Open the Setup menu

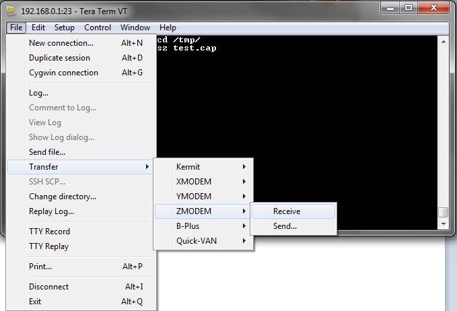(65, 28)
